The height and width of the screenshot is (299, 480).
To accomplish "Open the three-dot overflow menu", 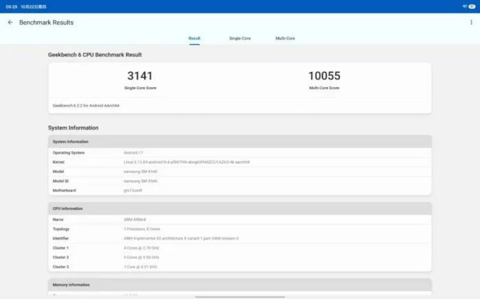I will coord(471,22).
